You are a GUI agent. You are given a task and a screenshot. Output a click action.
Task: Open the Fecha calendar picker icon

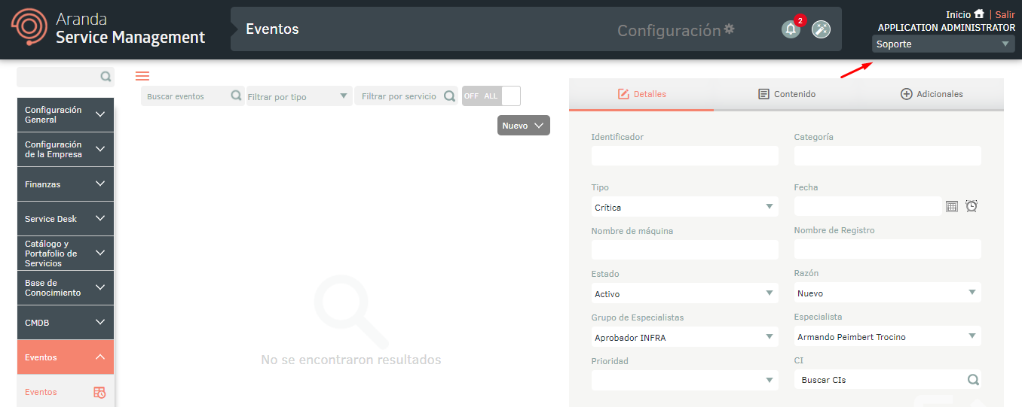tap(952, 206)
